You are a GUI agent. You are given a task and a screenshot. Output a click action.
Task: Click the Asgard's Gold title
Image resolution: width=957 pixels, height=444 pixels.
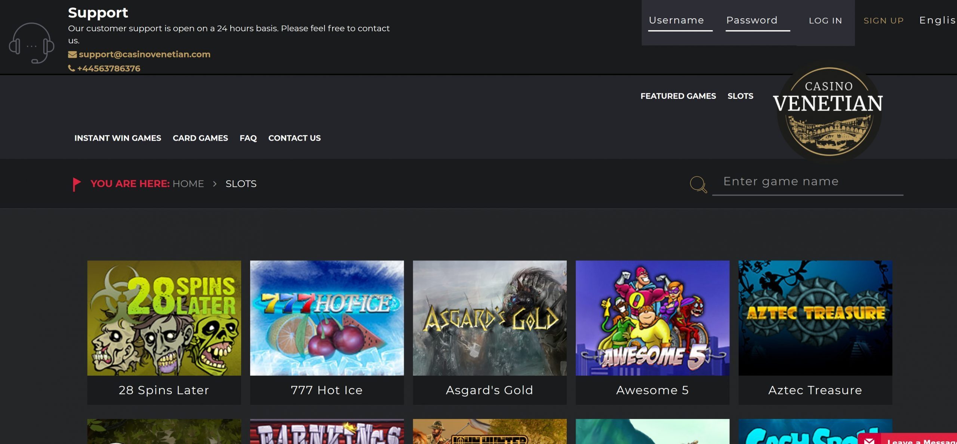pos(489,390)
